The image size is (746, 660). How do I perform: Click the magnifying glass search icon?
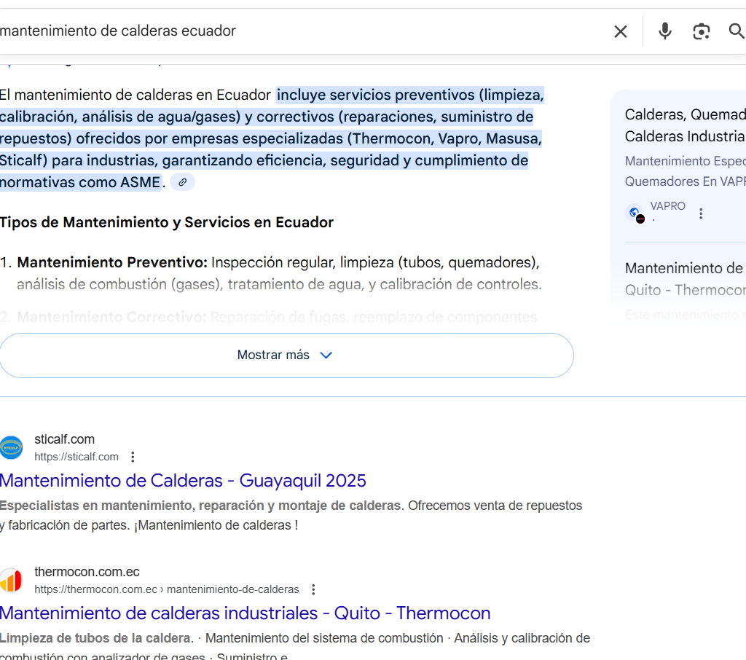point(736,31)
